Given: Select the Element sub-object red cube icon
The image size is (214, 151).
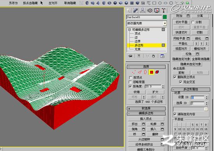Looking at the screenshot, I should click(x=157, y=72).
